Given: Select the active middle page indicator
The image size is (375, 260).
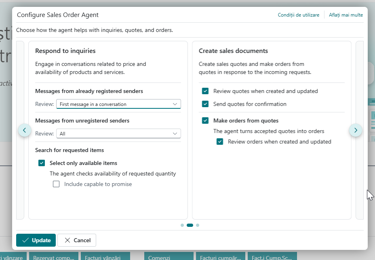Looking at the screenshot, I should pyautogui.click(x=190, y=225).
